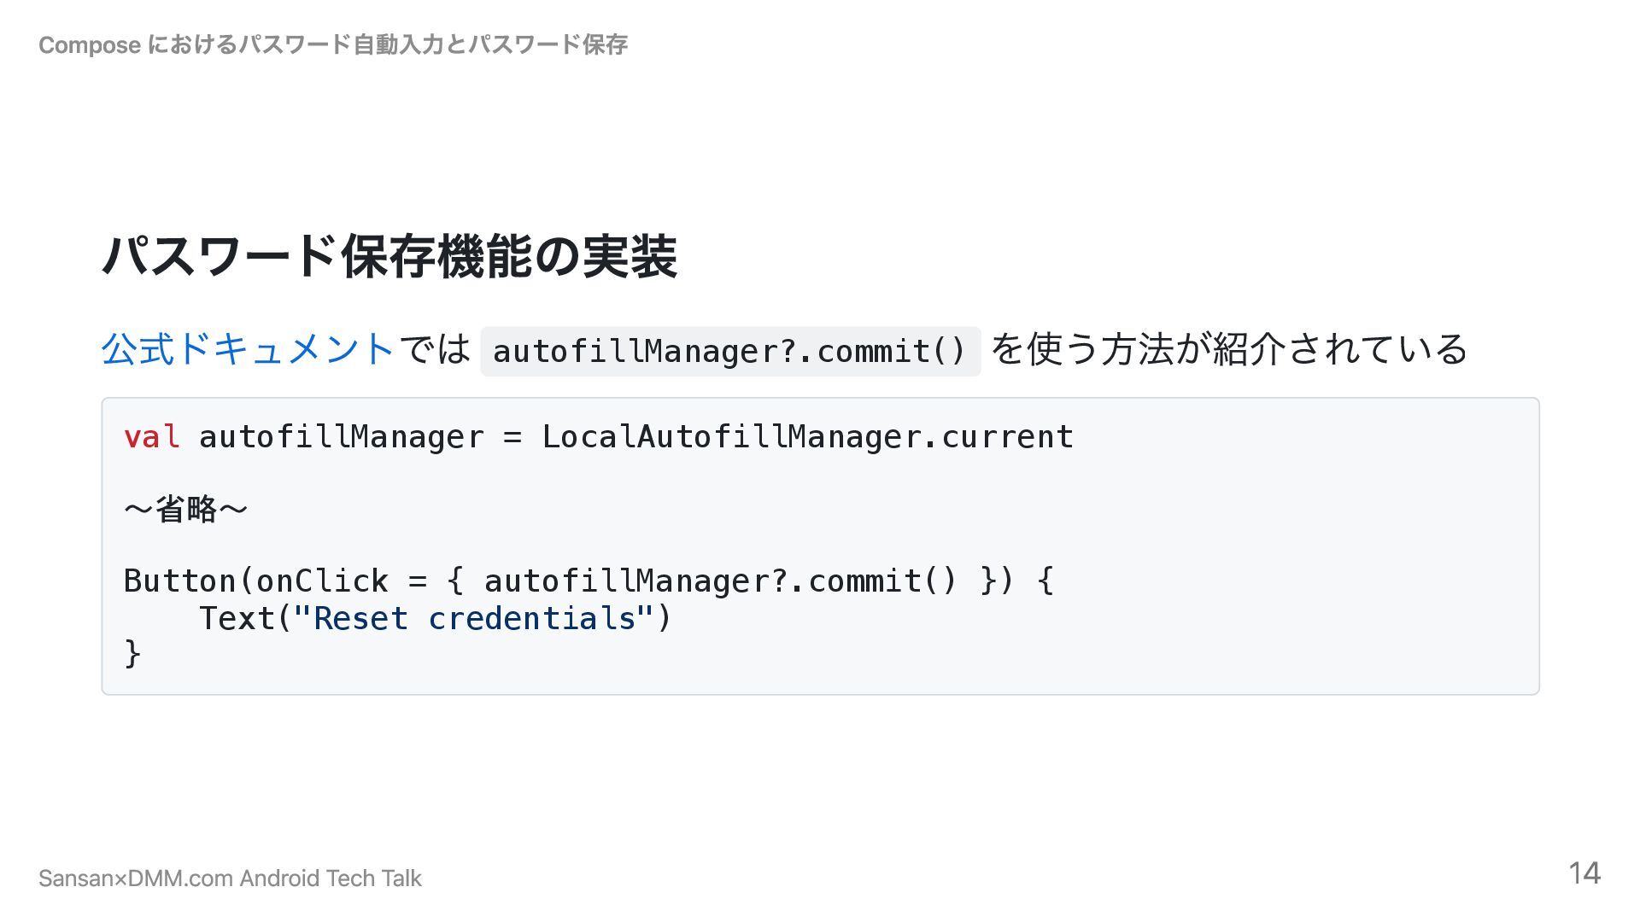Image resolution: width=1640 pixels, height=922 pixels.
Task: Click the equals sign in the val declaration
Action: (x=512, y=437)
